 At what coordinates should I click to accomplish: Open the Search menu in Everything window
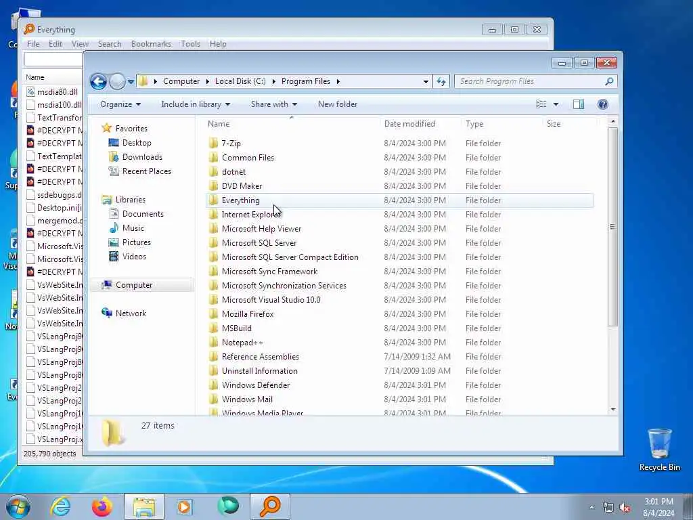(110, 44)
